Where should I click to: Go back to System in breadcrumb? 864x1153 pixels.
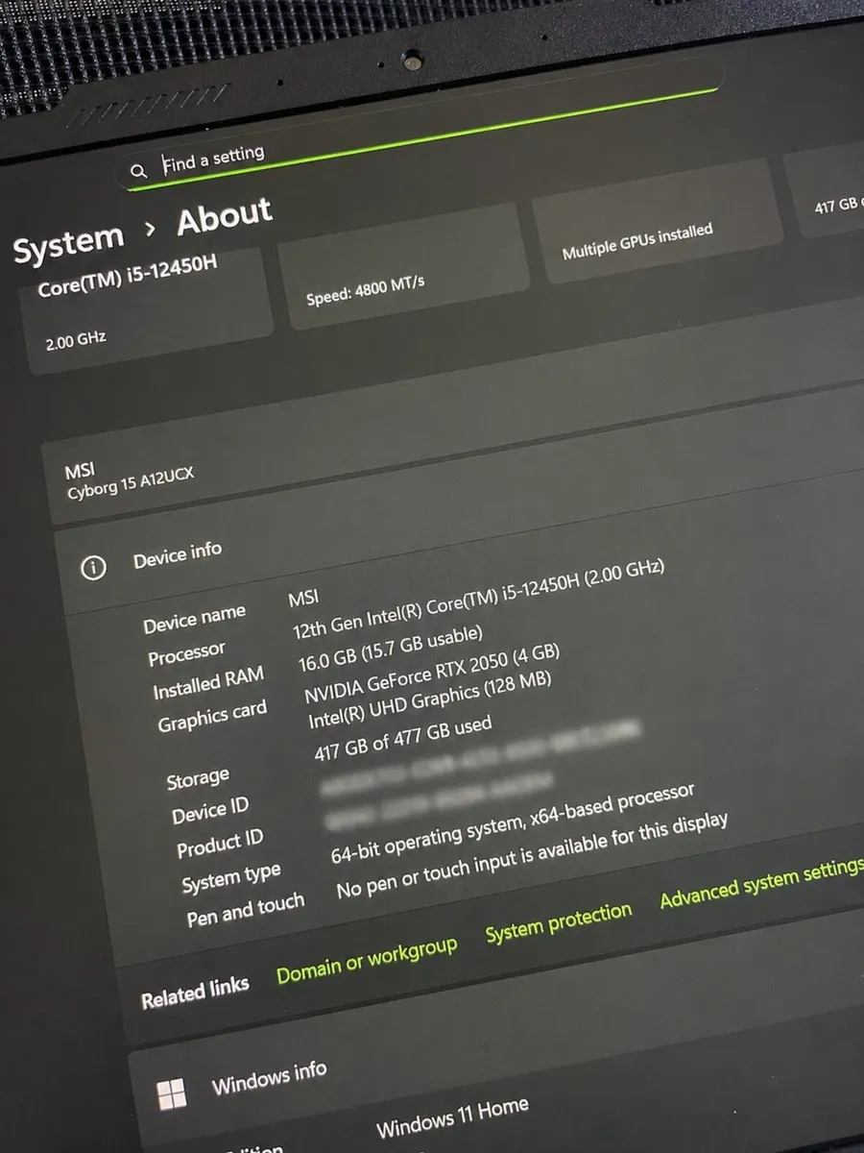[x=69, y=245]
